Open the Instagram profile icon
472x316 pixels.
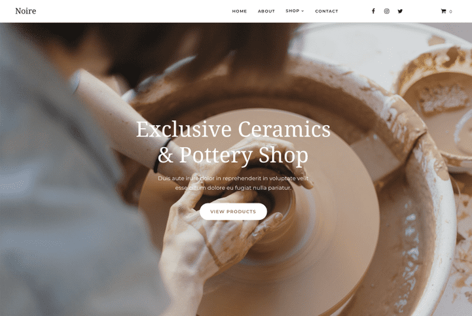coord(387,11)
